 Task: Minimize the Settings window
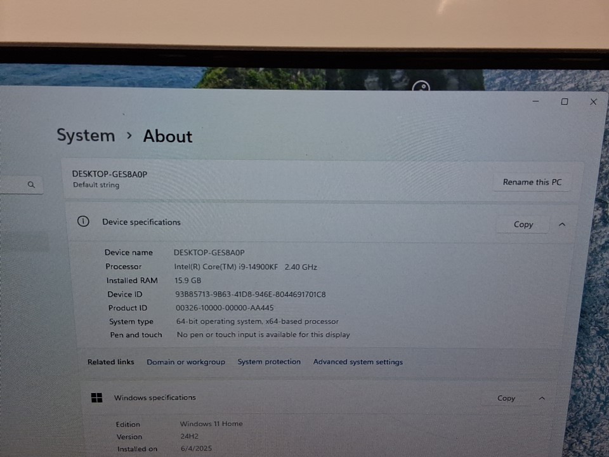point(536,102)
